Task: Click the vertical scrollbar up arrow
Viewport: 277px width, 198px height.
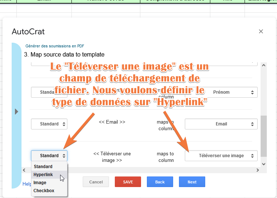Action: (264, 65)
